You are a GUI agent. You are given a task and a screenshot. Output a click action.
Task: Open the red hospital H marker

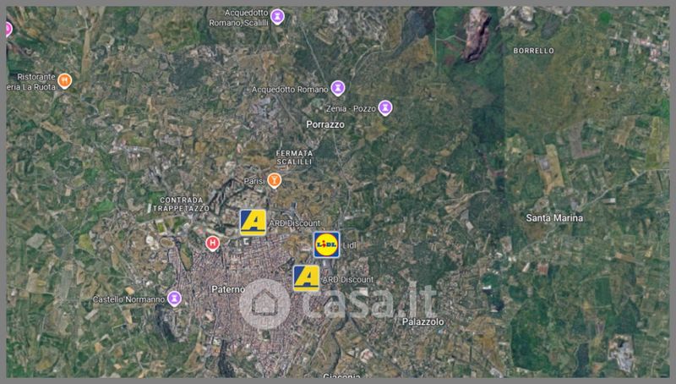point(212,244)
